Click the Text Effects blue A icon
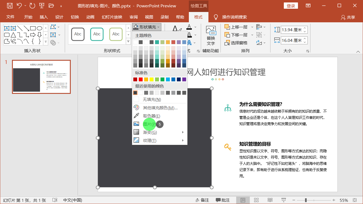Screen dimensions: 363x204 click(x=189, y=43)
